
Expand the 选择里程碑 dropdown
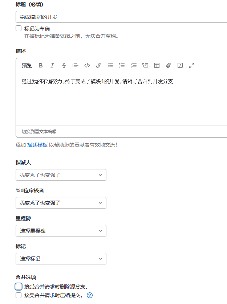pos(61,231)
